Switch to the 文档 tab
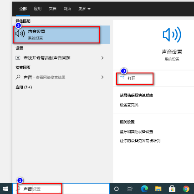Viewport: 194px width, 194px height. pyautogui.click(x=52, y=9)
